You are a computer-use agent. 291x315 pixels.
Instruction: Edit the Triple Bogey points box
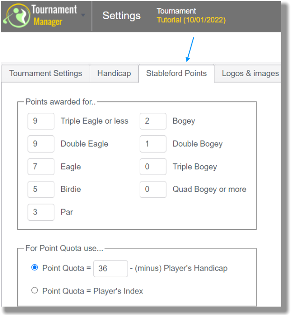click(153, 167)
